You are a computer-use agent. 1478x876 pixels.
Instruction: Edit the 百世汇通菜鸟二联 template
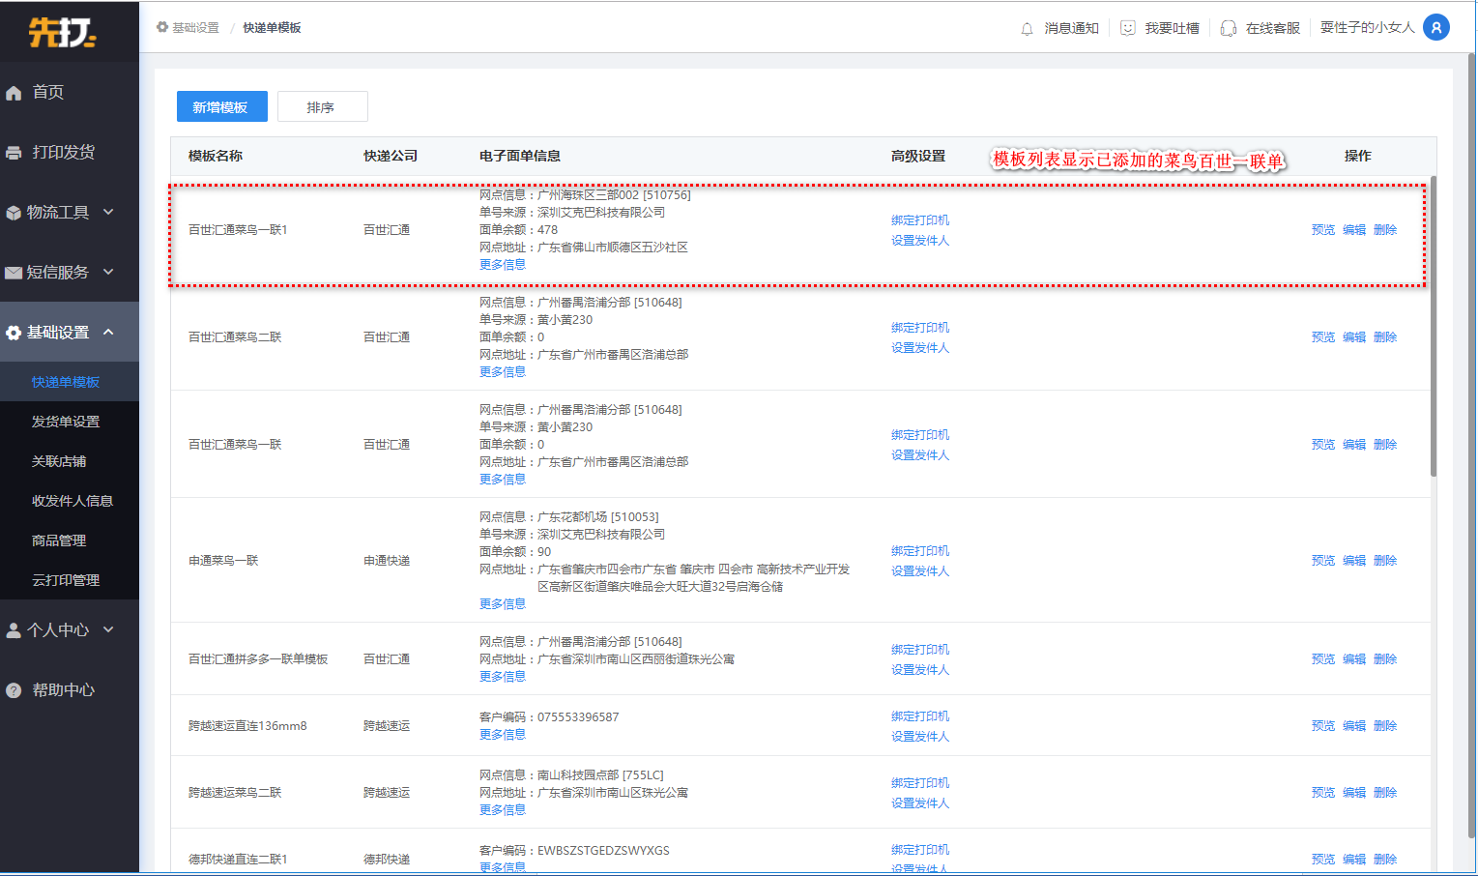click(1354, 337)
